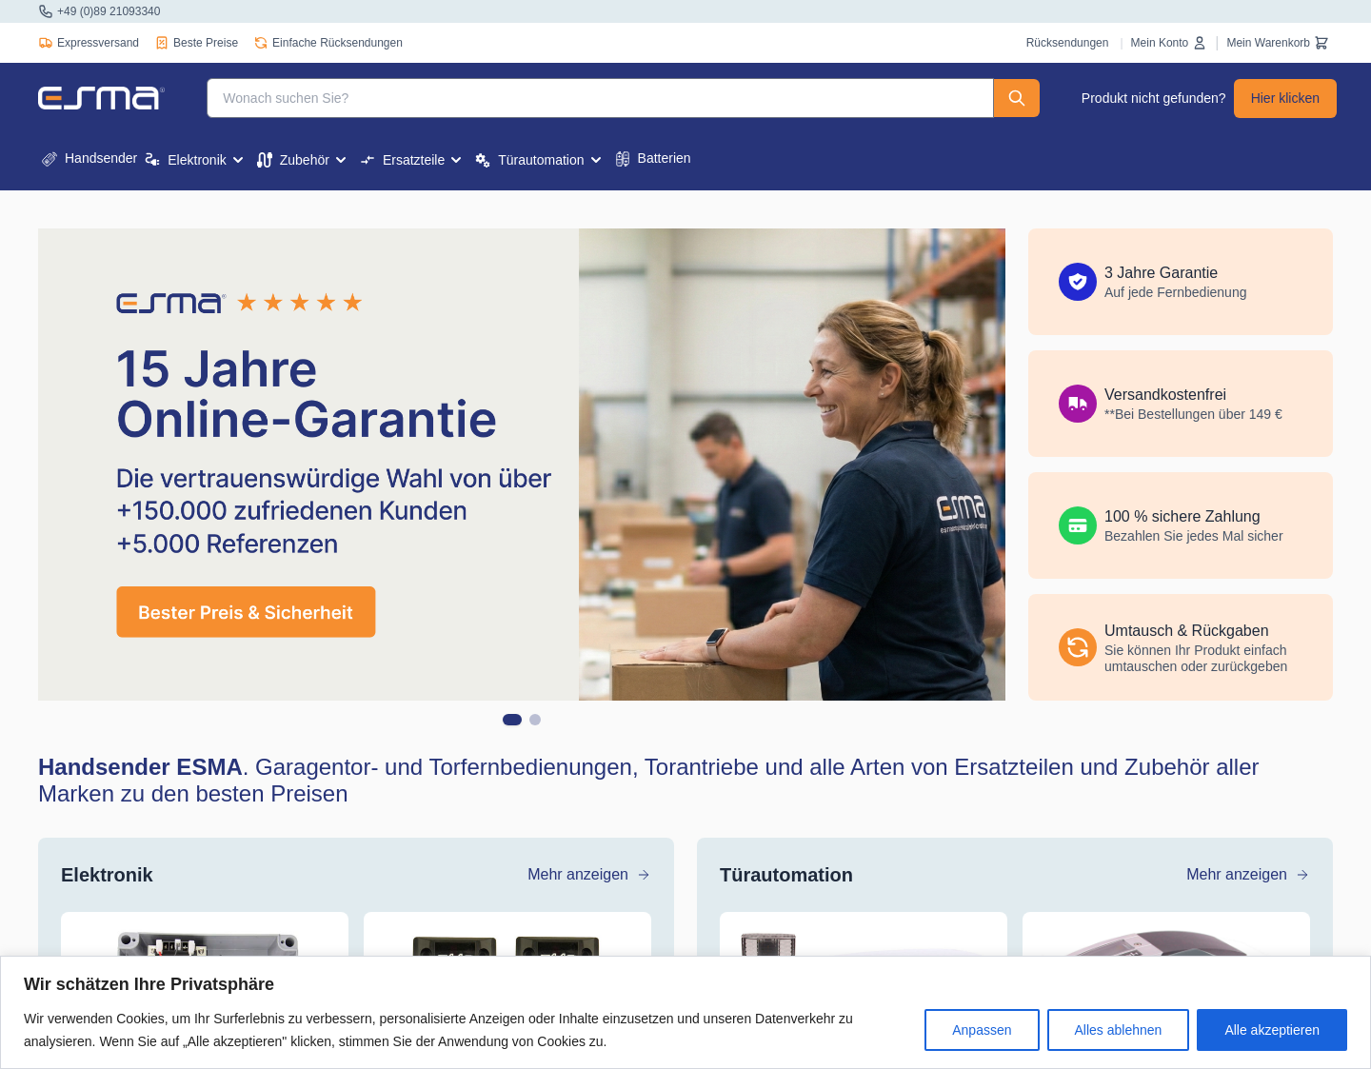Click the phone icon beside the number
This screenshot has height=1069, width=1371.
point(46,11)
